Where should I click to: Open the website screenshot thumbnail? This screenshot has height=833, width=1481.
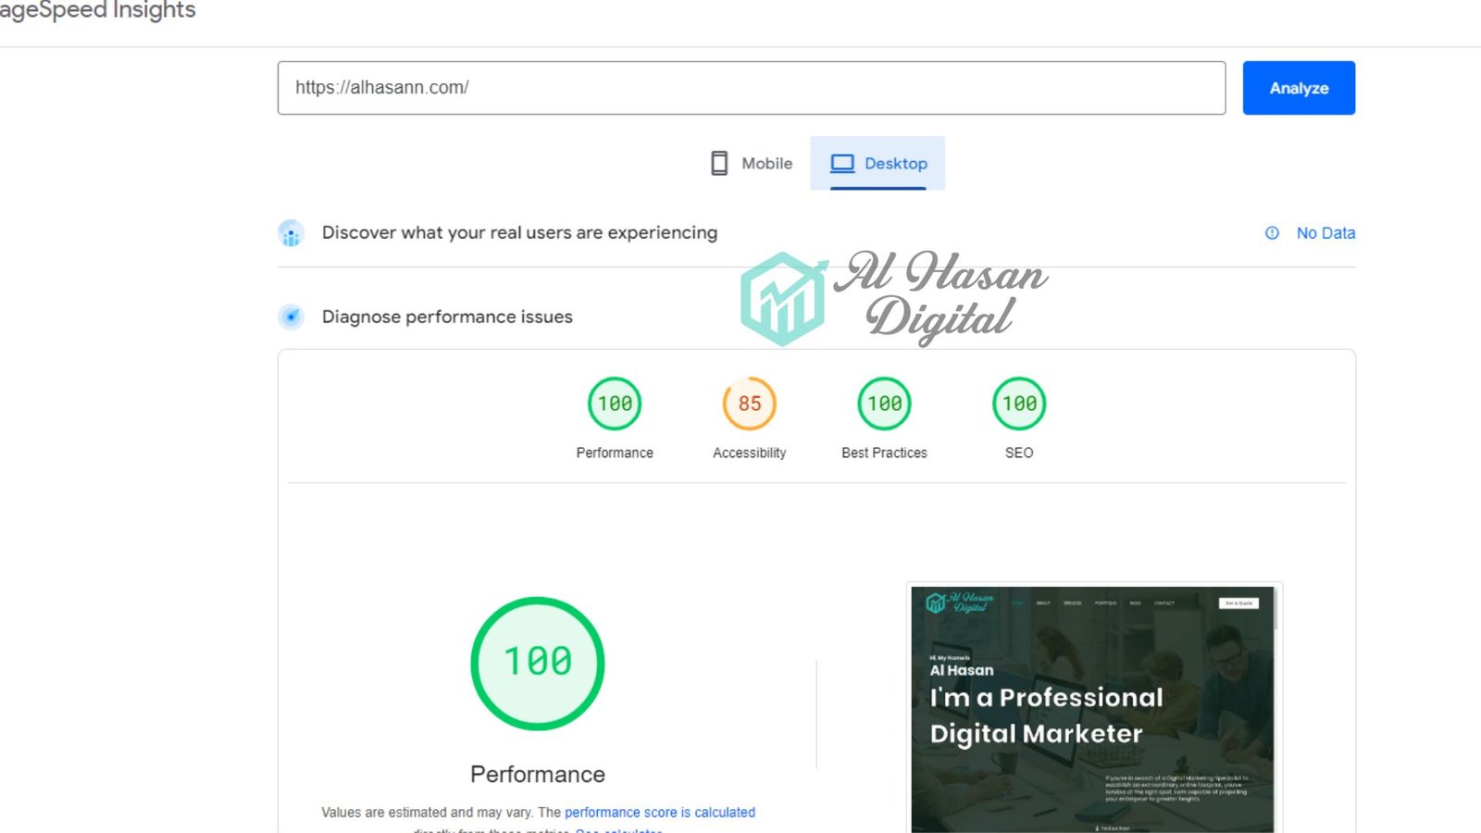point(1093,709)
